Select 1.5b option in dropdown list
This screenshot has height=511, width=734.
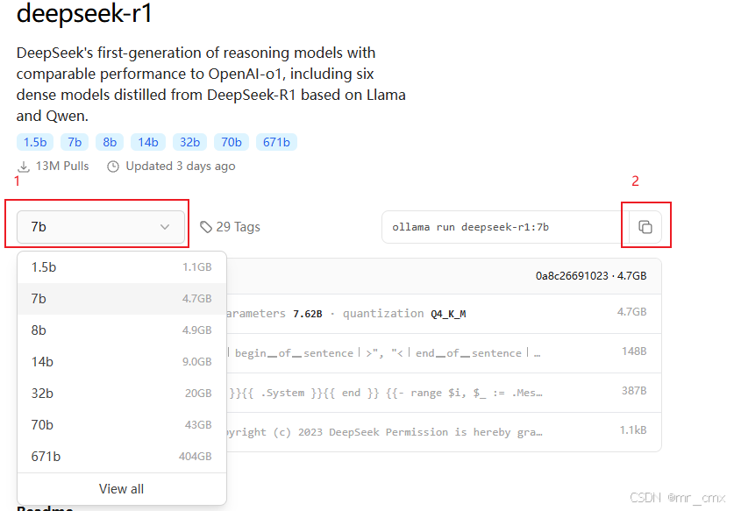122,267
